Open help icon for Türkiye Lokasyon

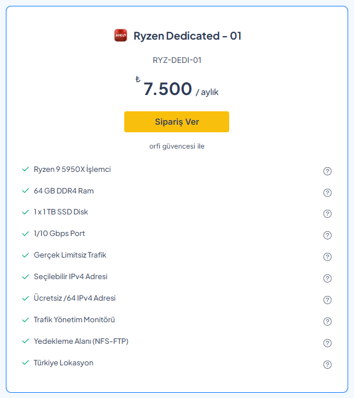[x=327, y=365]
